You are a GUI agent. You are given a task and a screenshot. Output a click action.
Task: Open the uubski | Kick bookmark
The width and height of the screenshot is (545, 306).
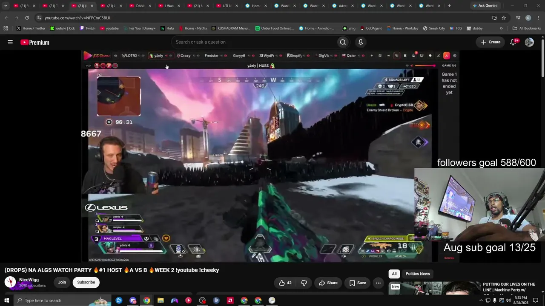[62, 28]
